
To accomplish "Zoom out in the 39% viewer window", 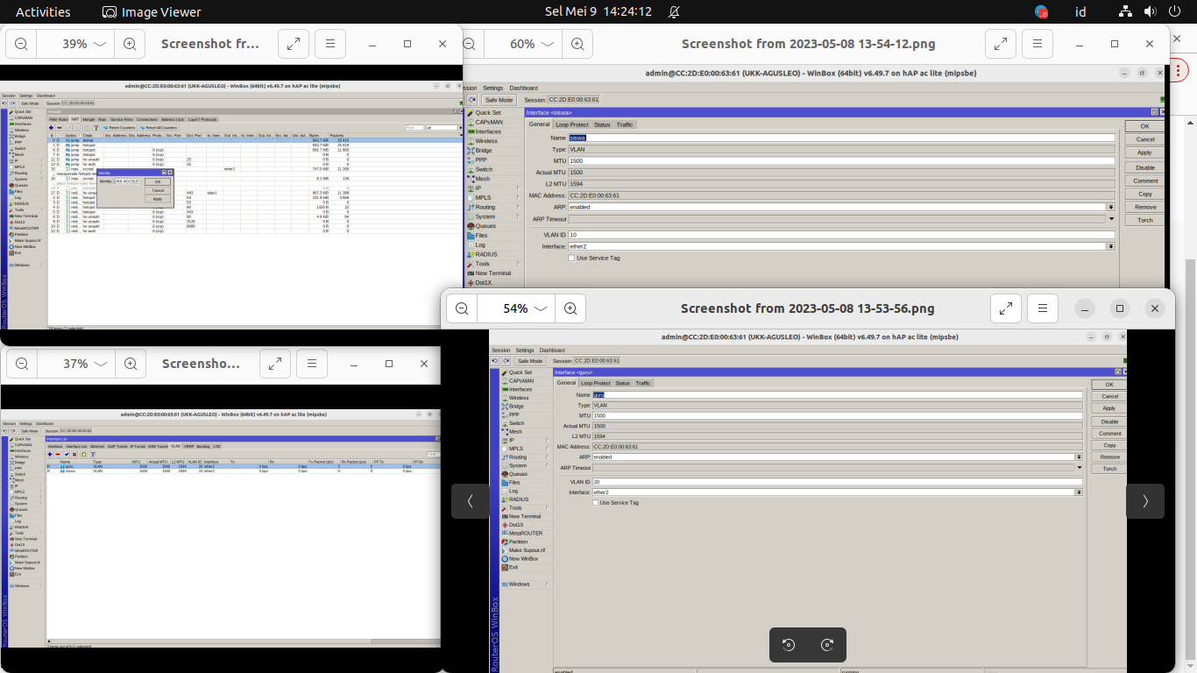I will pos(21,44).
